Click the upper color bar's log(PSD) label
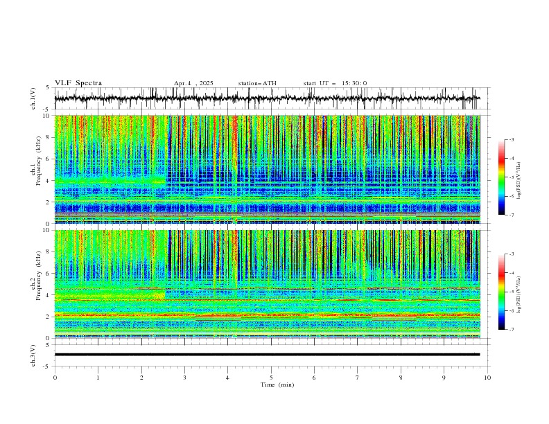 point(519,181)
